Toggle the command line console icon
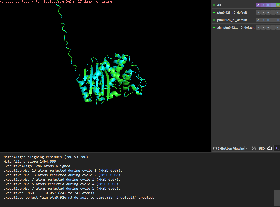This screenshot has width=280, height=207. click(x=277, y=148)
